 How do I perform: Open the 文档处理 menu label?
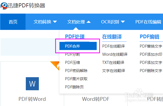point(76,22)
